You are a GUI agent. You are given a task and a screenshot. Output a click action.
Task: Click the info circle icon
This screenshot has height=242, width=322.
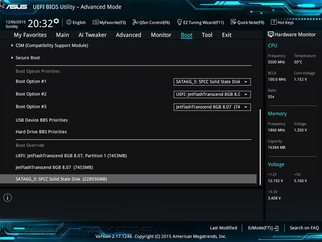(8, 198)
